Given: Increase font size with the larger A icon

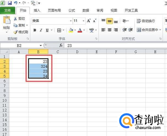Looking at the screenshot, I should click(89, 21).
